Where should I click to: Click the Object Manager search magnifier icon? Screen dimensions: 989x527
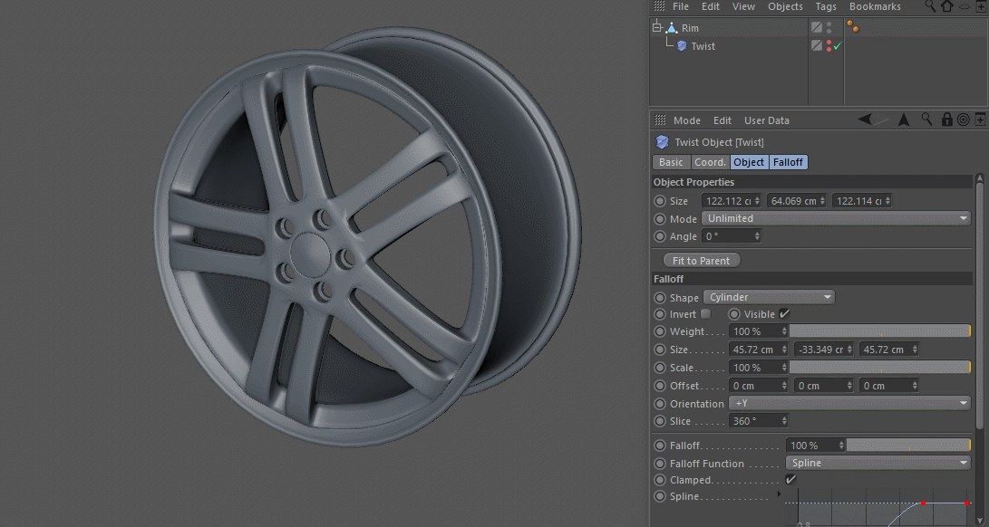click(930, 6)
